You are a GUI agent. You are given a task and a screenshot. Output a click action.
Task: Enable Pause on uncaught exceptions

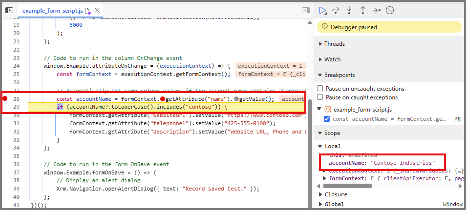[320, 88]
